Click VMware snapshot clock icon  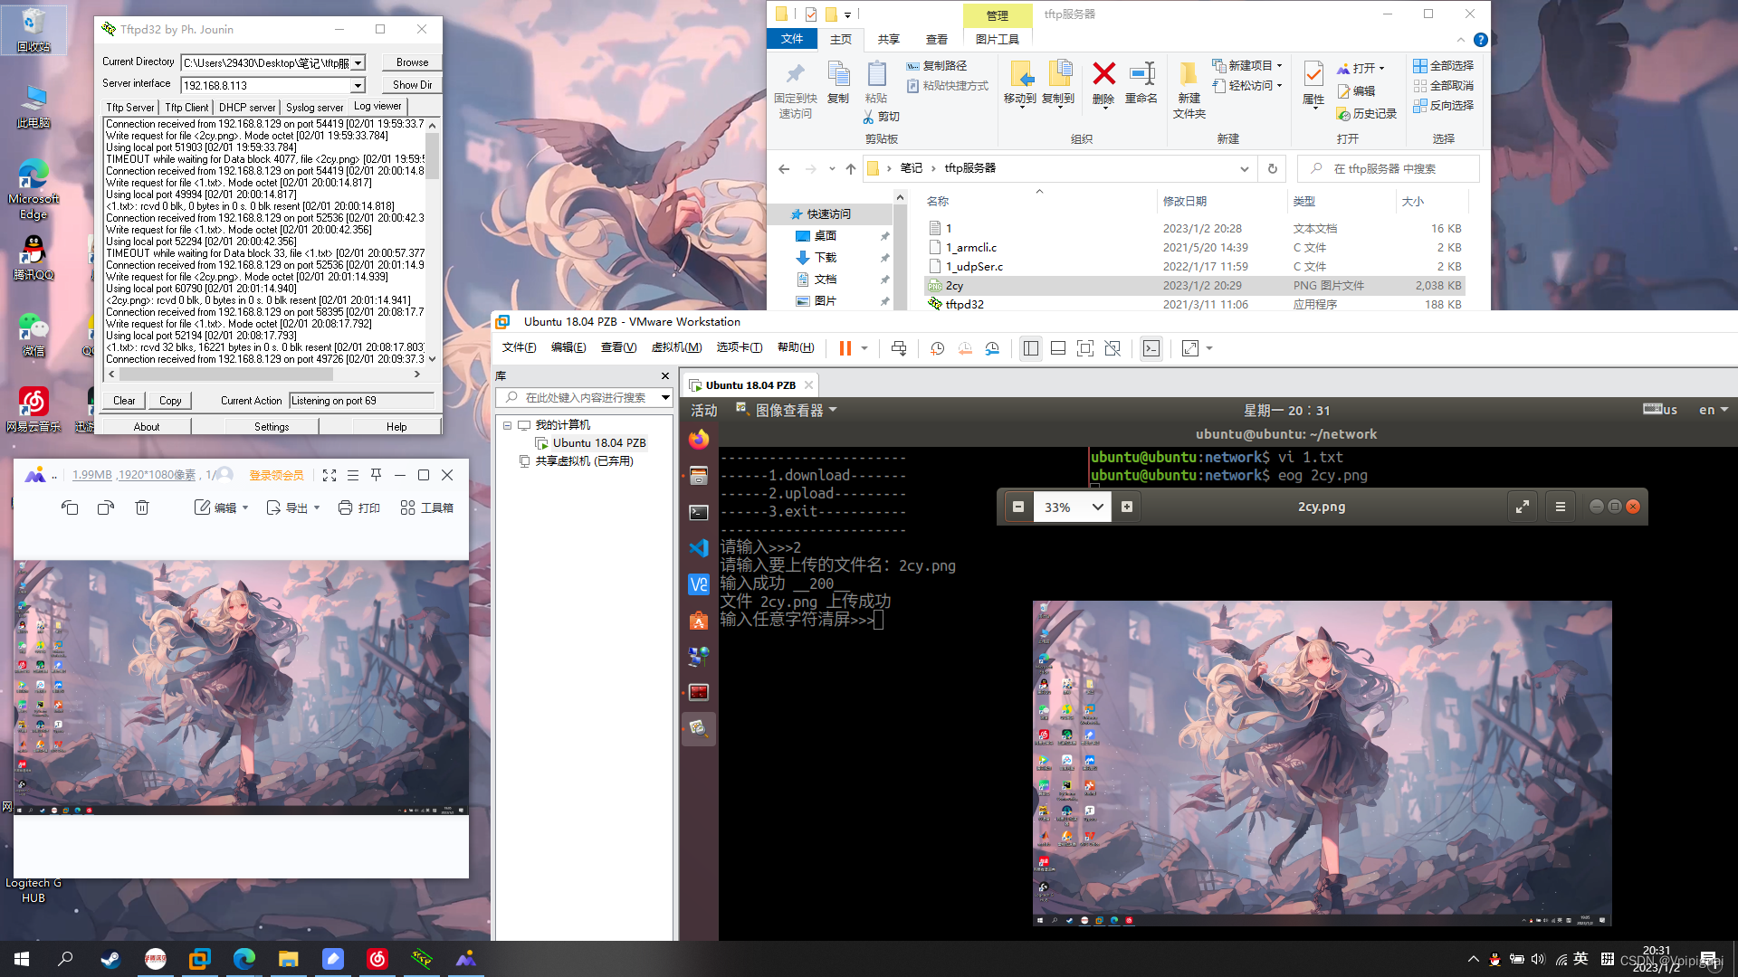(937, 349)
